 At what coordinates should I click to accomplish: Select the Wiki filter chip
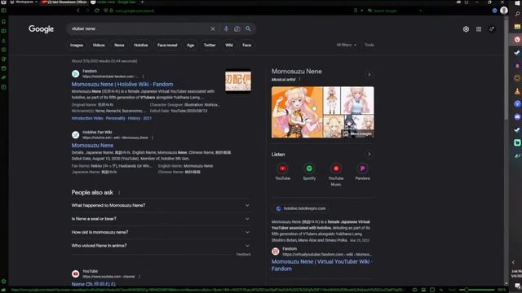229,46
